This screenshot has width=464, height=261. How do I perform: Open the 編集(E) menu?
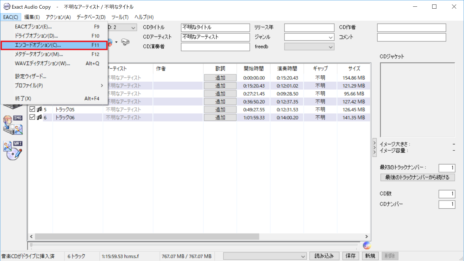pos(32,17)
